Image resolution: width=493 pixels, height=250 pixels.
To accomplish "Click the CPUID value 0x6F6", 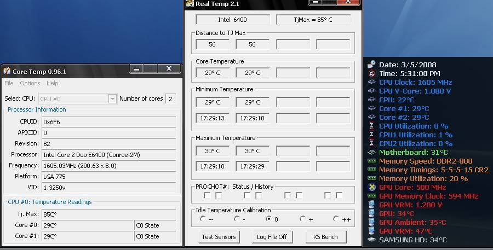I will pyautogui.click(x=109, y=122).
